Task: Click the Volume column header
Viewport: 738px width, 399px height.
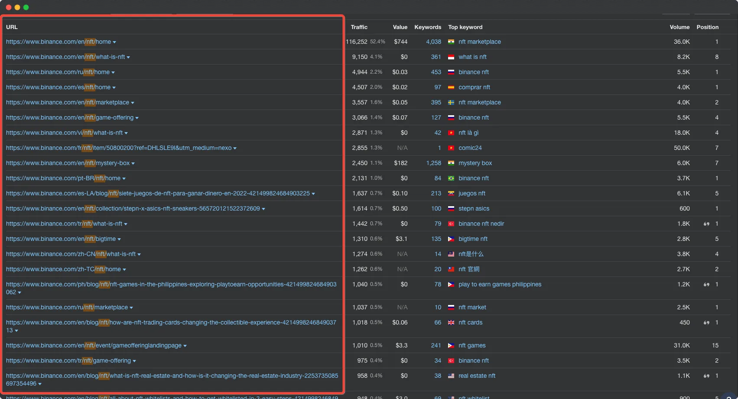Action: 679,27
